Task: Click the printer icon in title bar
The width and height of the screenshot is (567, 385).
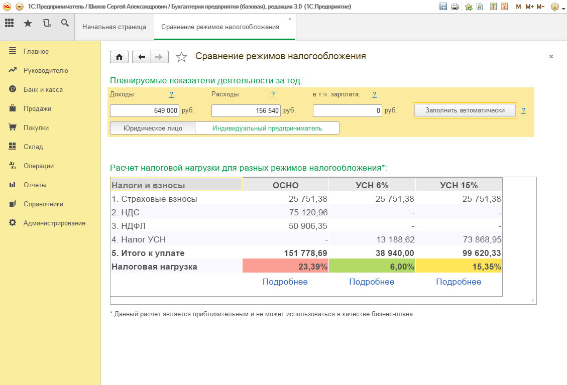Action: [x=455, y=7]
